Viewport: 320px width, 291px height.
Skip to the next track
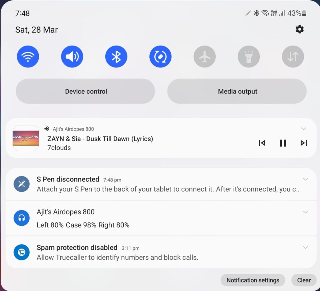(303, 143)
